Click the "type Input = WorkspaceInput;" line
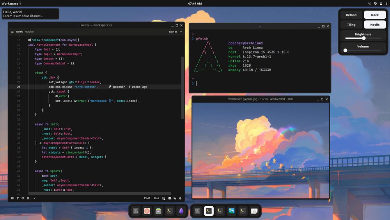This screenshot has height=220, width=390. (x=59, y=54)
